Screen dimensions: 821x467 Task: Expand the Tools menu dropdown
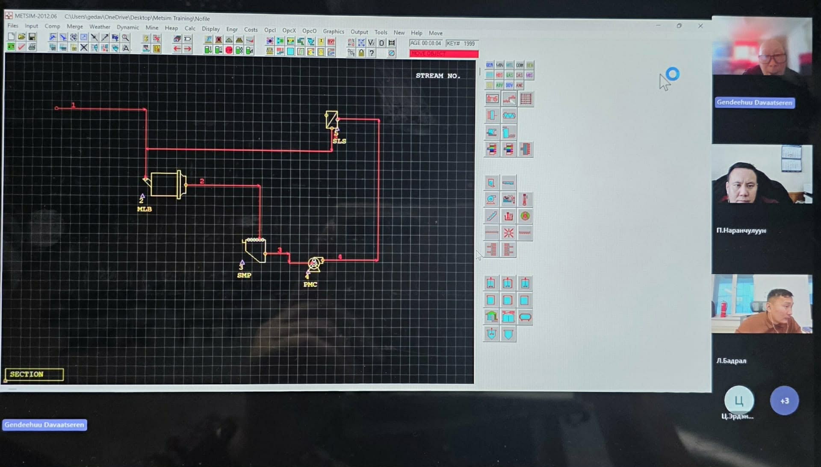point(381,32)
